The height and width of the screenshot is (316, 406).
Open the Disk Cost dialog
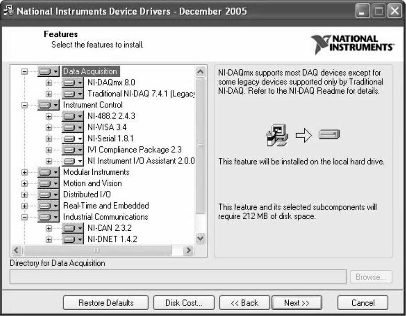tap(184, 303)
